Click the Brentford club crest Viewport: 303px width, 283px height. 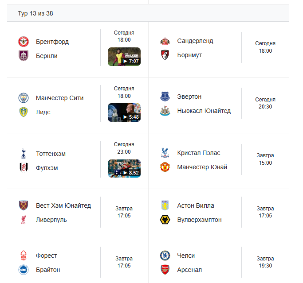click(x=24, y=42)
